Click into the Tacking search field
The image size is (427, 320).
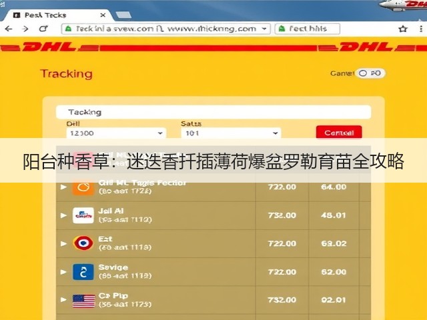213,112
